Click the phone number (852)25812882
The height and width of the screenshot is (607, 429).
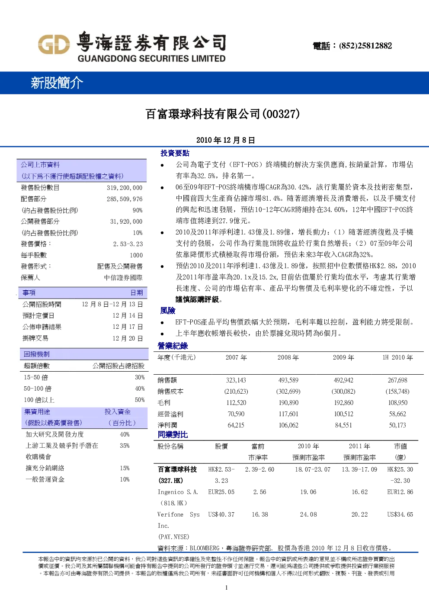[x=365, y=46]
